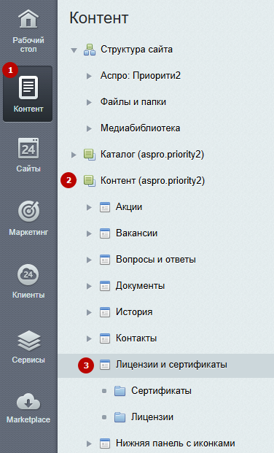Select Лицензии и сертификаты in the tree
This screenshot has width=274, height=453.
tap(171, 365)
